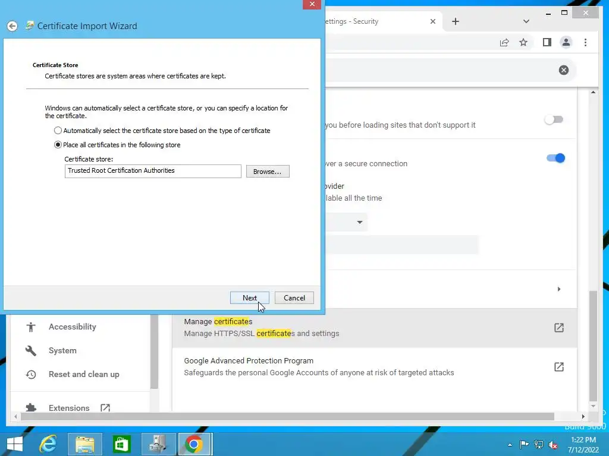This screenshot has height=456, width=609.
Task: Open Google Advanced Protection Program external icon
Action: tap(559, 367)
